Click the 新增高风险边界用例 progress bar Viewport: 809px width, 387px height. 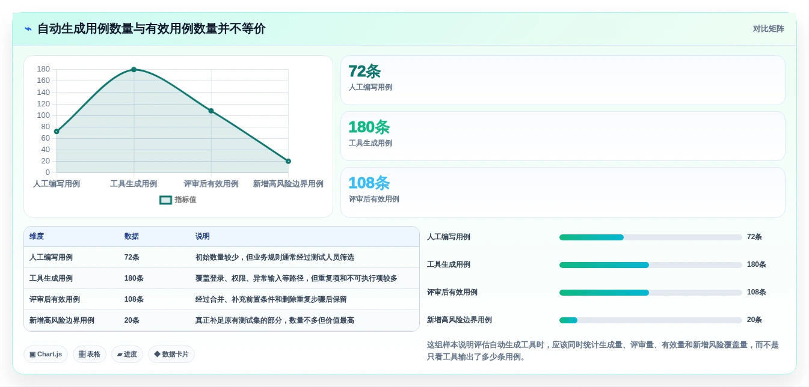(651, 320)
